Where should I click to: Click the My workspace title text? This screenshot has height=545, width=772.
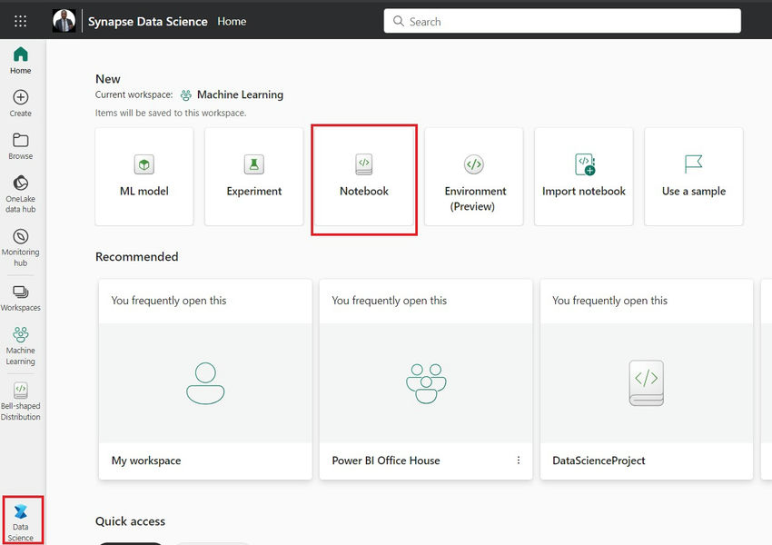(x=146, y=461)
